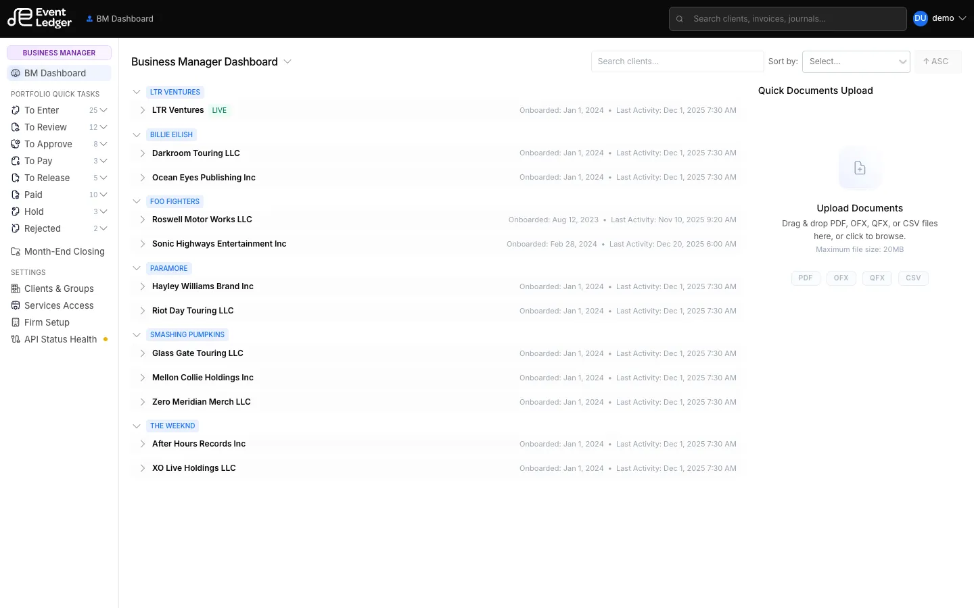Viewport: 974px width, 608px height.
Task: Expand the XO Live Holdings LLC row
Action: point(142,468)
